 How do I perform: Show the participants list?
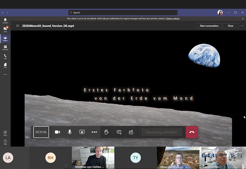coord(131,132)
